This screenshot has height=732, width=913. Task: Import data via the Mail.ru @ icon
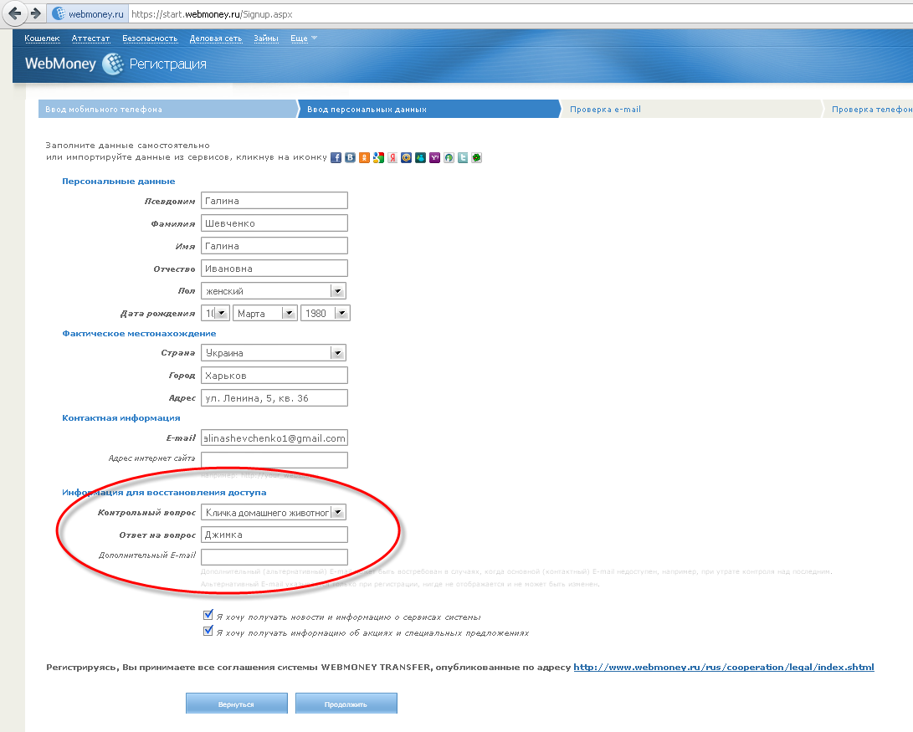(x=407, y=157)
